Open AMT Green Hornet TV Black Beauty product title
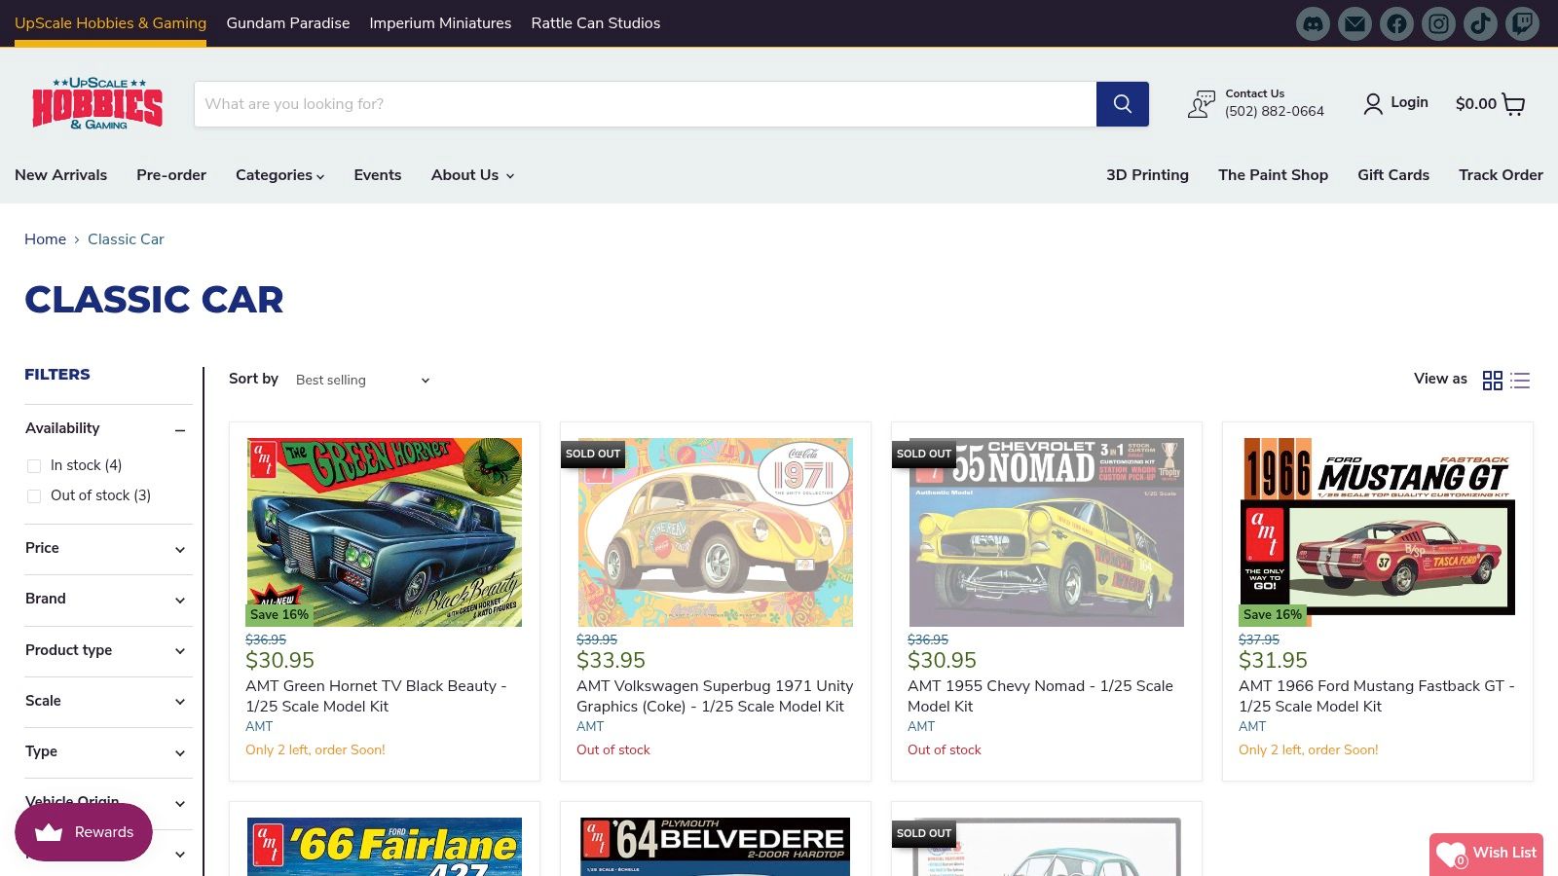The height and width of the screenshot is (876, 1558). click(376, 696)
